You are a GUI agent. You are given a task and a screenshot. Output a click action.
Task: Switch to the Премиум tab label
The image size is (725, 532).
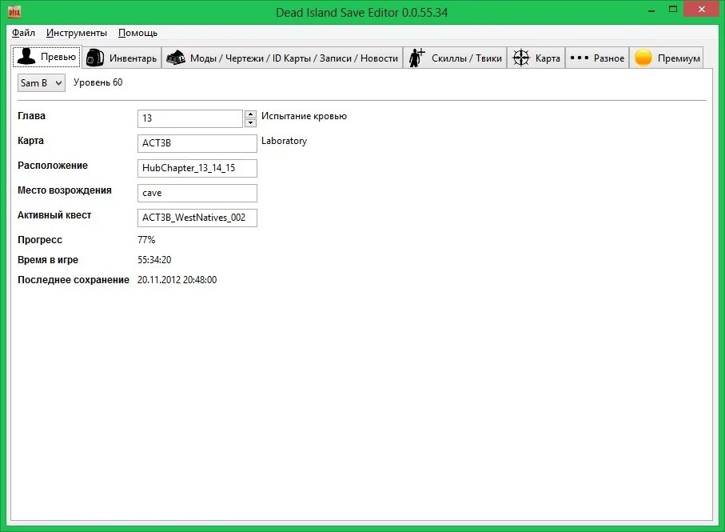(679, 58)
